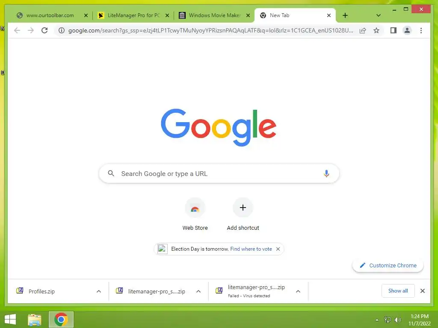Close the New Tab tab
438x328 pixels.
click(329, 15)
